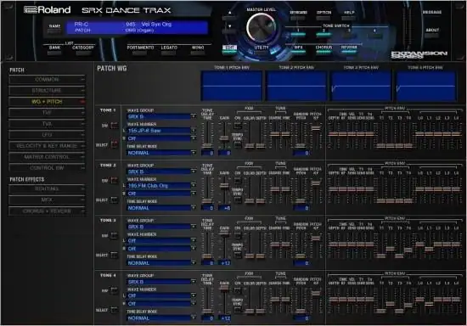Click the Help button
This screenshot has width=467, height=326.
(x=349, y=18)
